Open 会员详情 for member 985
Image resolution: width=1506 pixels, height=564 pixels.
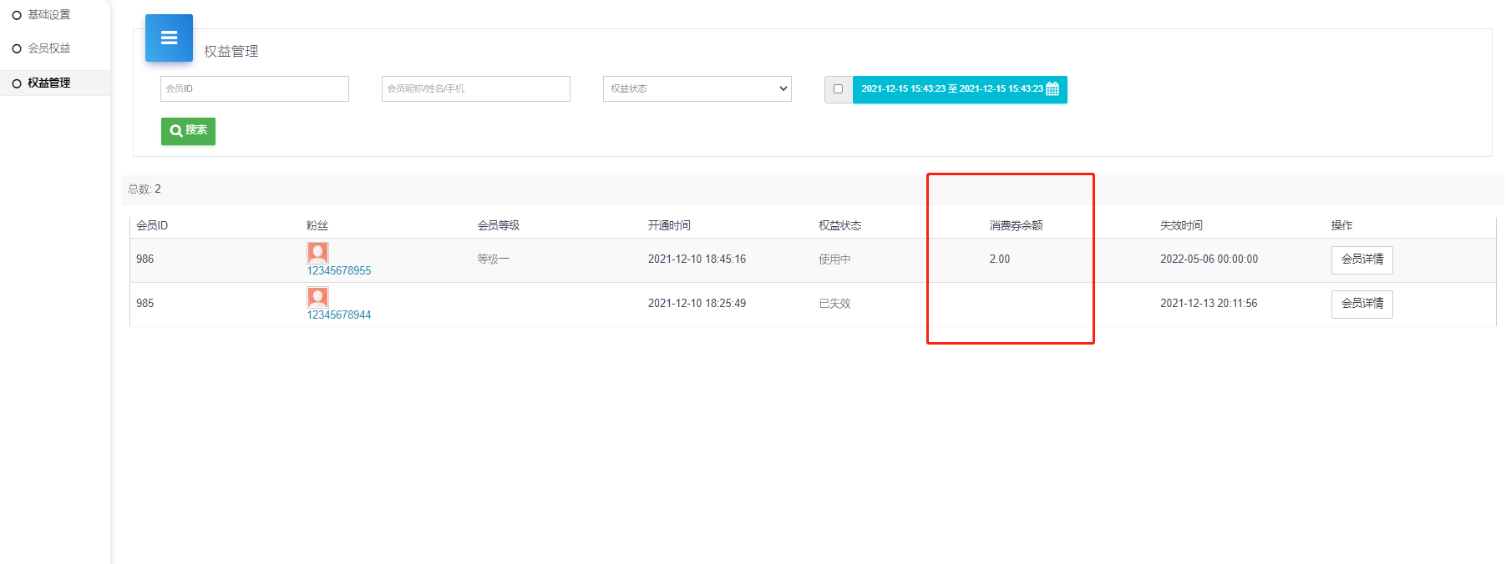1361,304
